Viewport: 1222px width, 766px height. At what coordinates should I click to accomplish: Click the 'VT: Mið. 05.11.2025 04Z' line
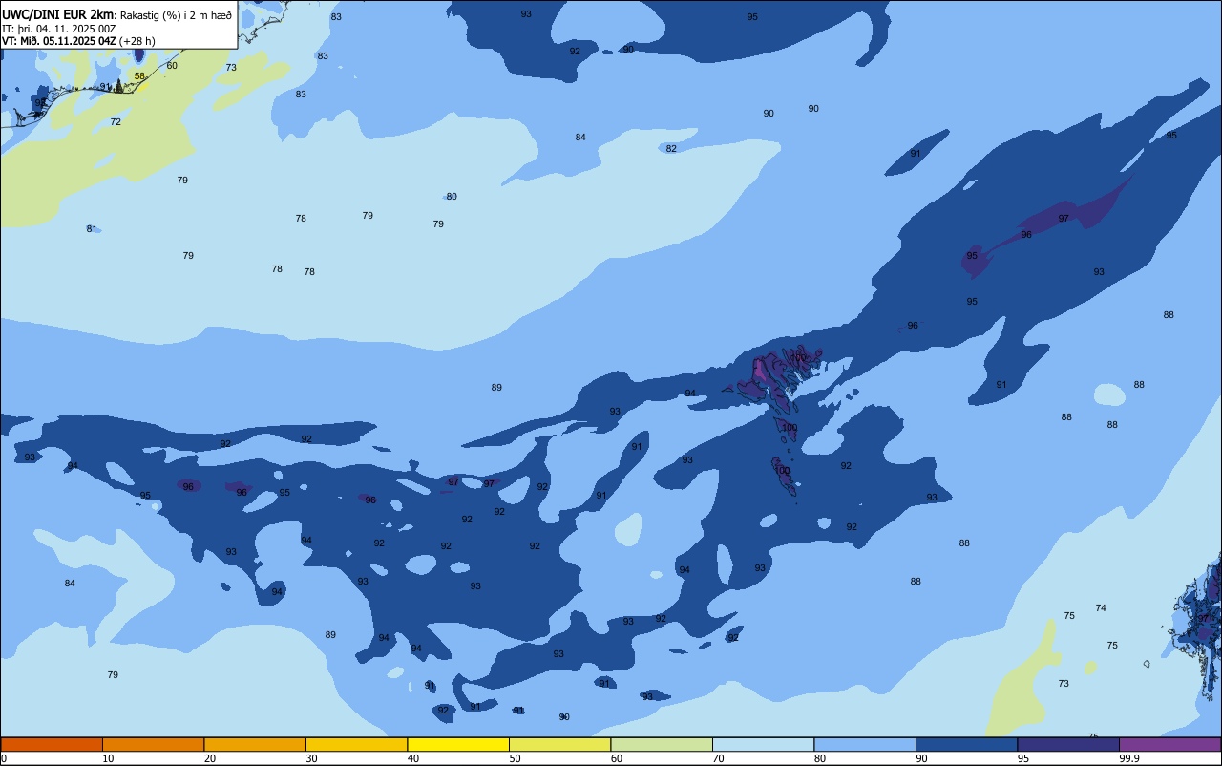click(x=59, y=41)
